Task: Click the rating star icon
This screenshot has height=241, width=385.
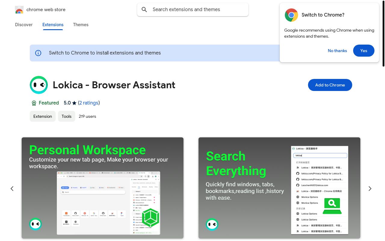Action: [x=74, y=103]
